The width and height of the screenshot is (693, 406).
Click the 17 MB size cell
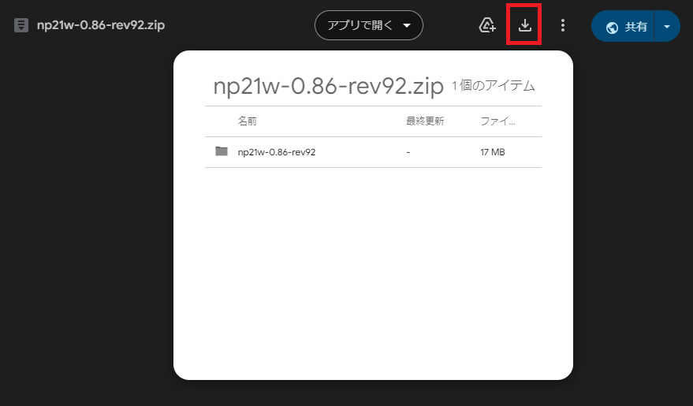[492, 151]
